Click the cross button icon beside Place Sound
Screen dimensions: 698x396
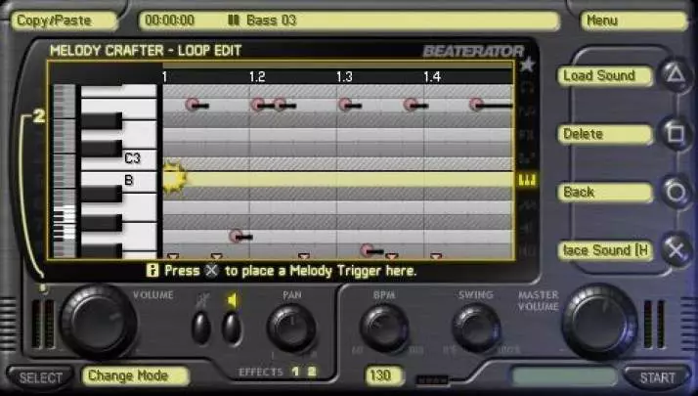(x=676, y=250)
